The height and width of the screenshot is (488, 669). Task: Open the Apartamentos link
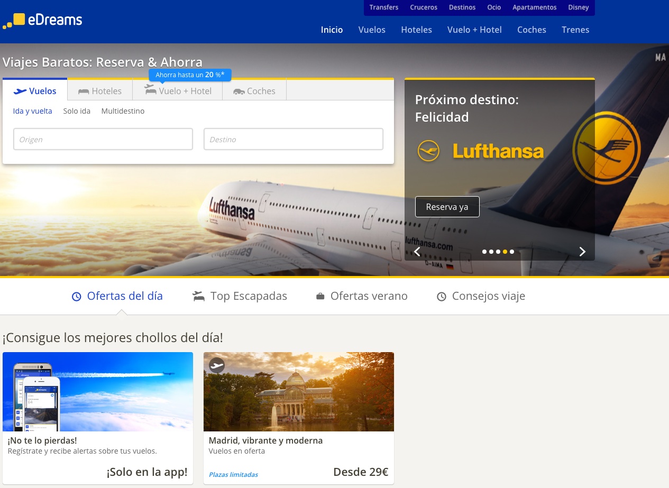(x=535, y=7)
